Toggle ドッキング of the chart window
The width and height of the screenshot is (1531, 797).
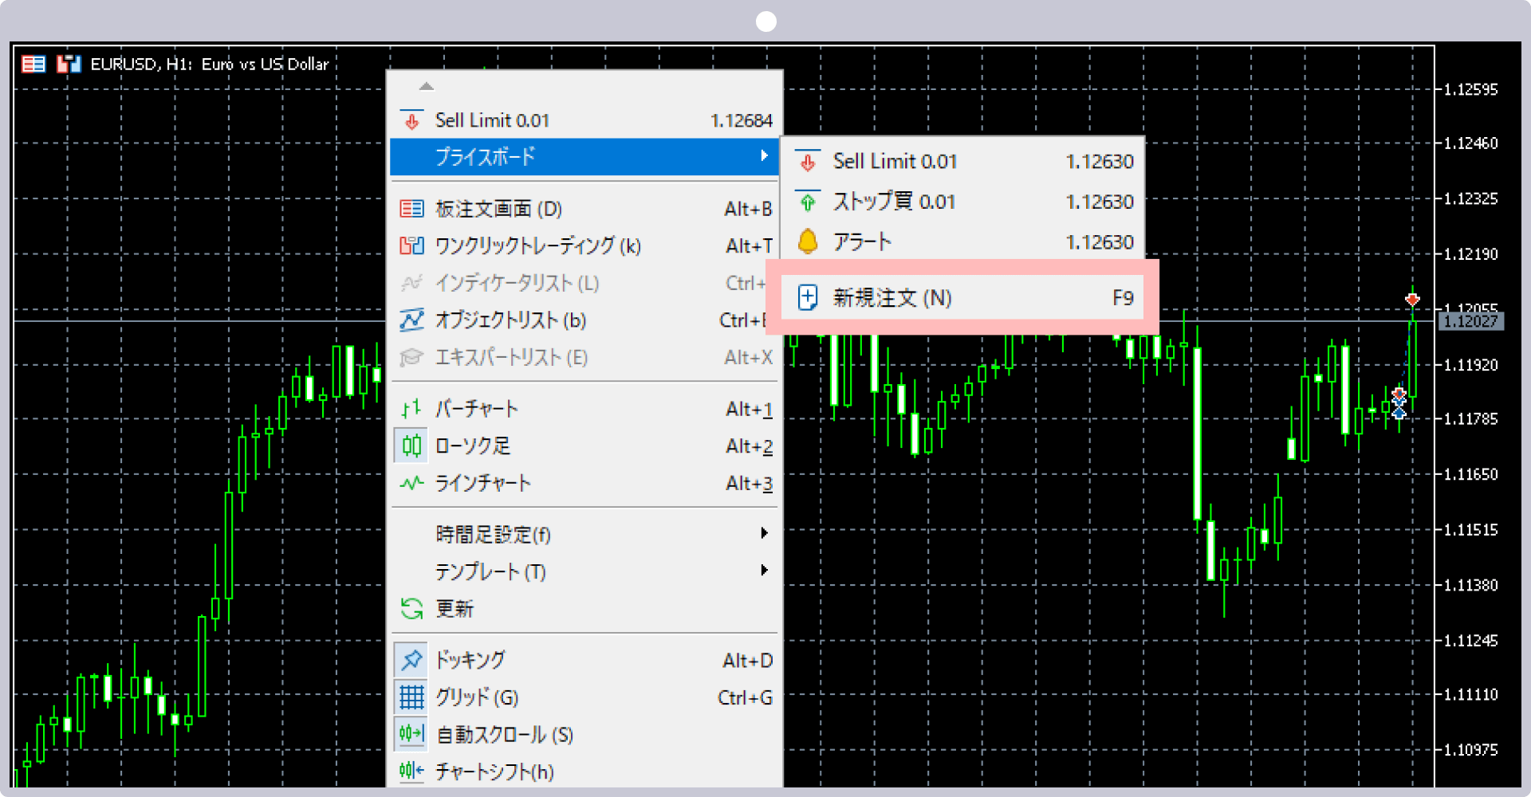tap(584, 660)
